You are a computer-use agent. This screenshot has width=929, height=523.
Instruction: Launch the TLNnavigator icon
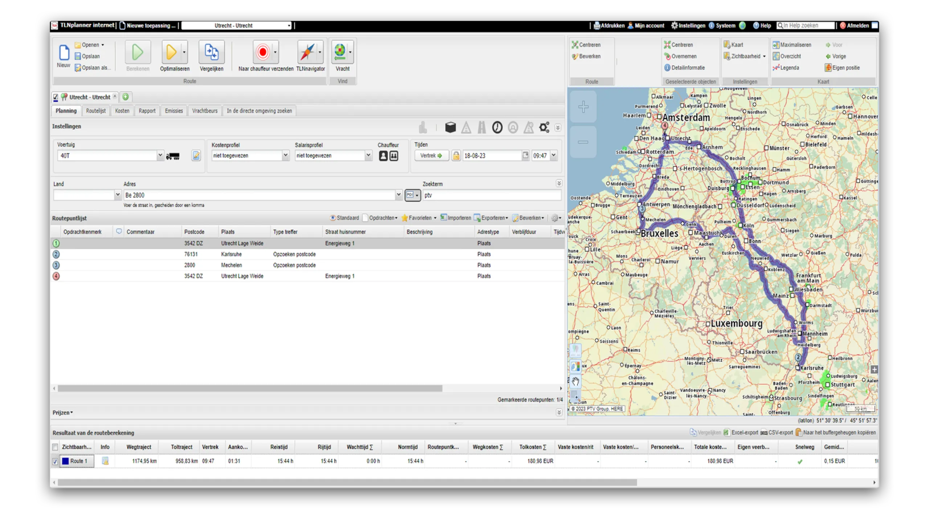tap(307, 52)
